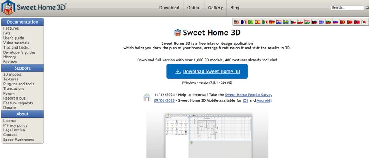Open Space Mushrooms in the sidebar
This screenshot has width=369, height=158.
tap(19, 140)
